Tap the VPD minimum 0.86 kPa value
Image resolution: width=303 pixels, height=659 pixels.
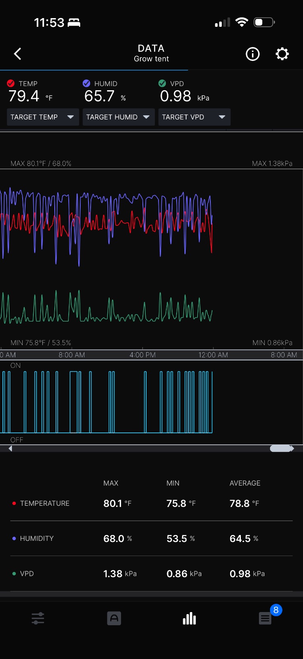pyautogui.click(x=184, y=574)
